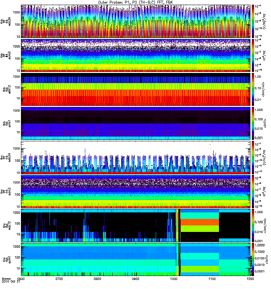Screen dimensions: 271x289
Task: Click the thb edc12 filter bank panel
Action: pos(135,89)
